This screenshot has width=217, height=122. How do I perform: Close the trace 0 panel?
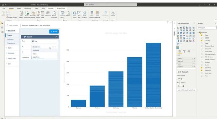(56, 37)
